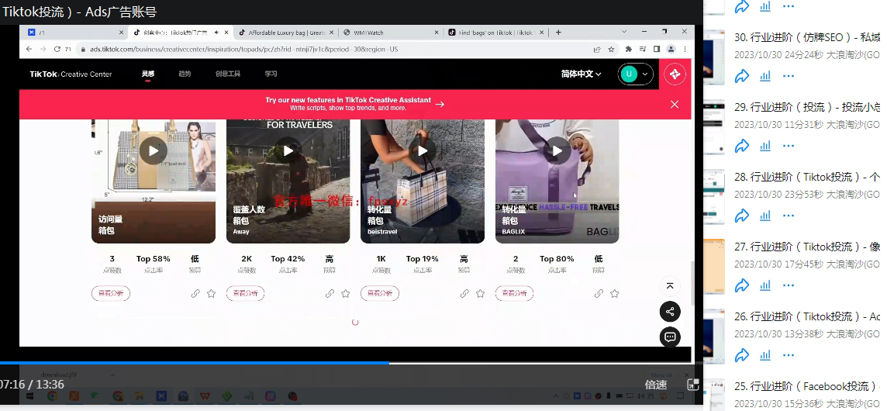Switch to the WMTWatch browser tab
This screenshot has width=887, height=411.
tap(391, 33)
